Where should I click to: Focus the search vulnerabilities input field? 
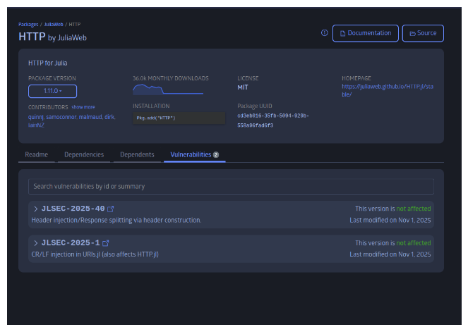coord(231,187)
